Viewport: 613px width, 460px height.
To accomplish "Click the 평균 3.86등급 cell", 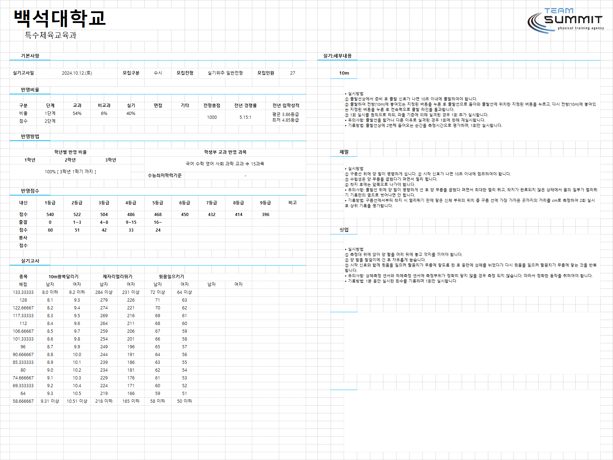I will 286,115.
